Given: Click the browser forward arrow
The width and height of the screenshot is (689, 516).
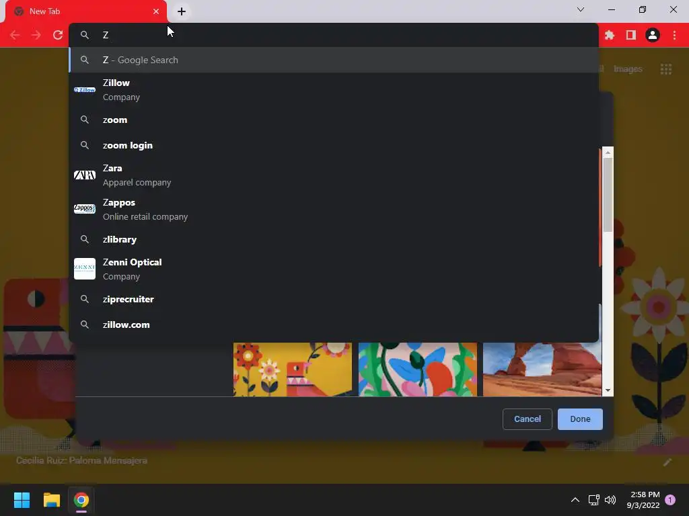Looking at the screenshot, I should pos(36,35).
